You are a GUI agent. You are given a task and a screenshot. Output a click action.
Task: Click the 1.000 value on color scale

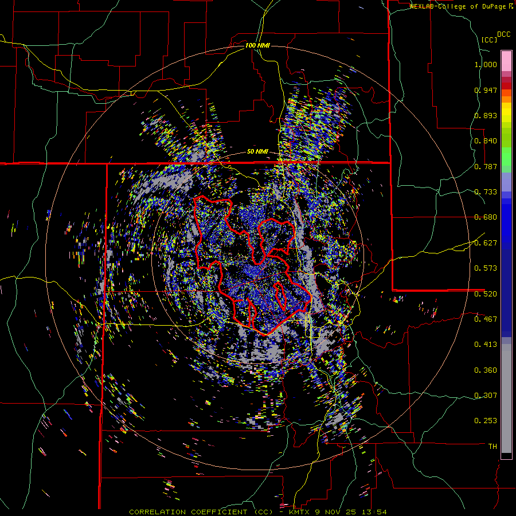(x=486, y=64)
